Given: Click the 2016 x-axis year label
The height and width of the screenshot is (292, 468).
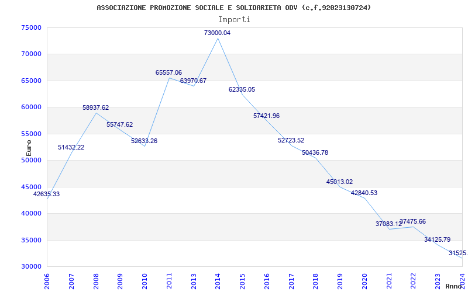Looking at the screenshot, I should 267,281.
